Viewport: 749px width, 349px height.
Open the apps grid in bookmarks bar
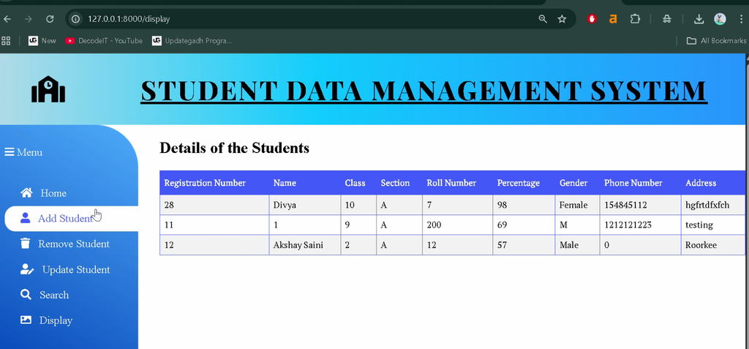point(6,41)
